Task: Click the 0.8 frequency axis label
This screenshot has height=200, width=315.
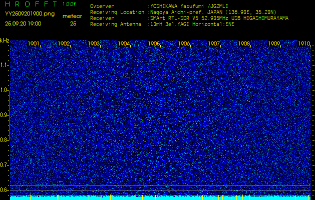Action: (x=4, y=140)
